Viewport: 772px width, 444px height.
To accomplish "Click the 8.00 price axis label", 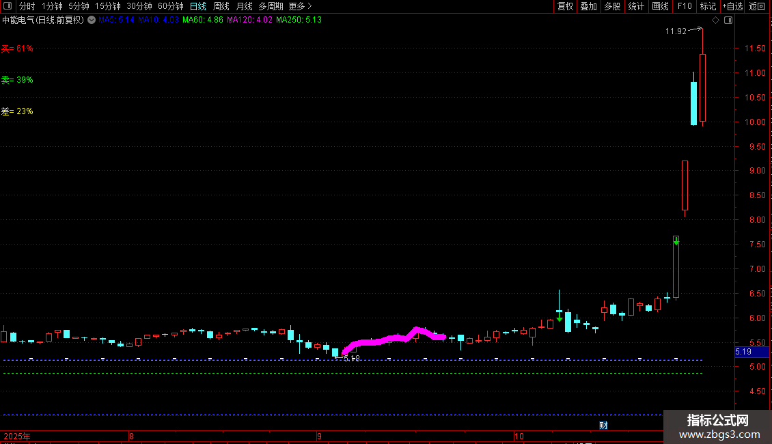I will [757, 219].
